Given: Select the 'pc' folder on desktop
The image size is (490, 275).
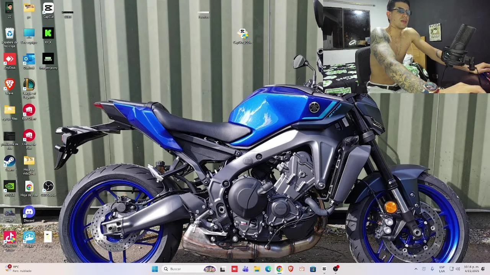Looking at the screenshot, I should click(29, 10).
